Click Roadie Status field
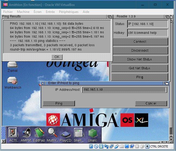 [x=148, y=24]
